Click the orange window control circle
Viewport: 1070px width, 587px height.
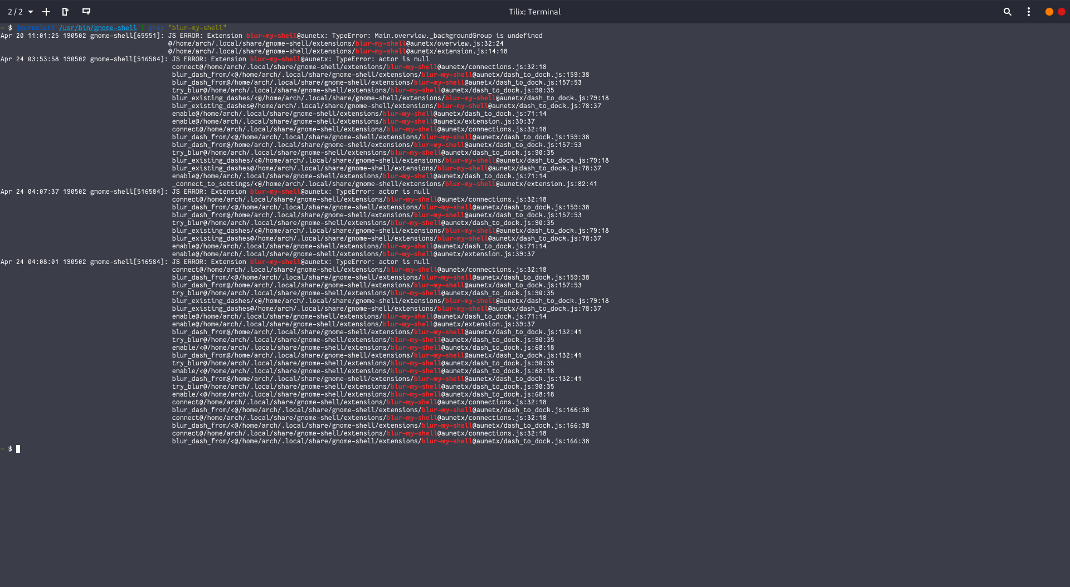click(x=1049, y=11)
